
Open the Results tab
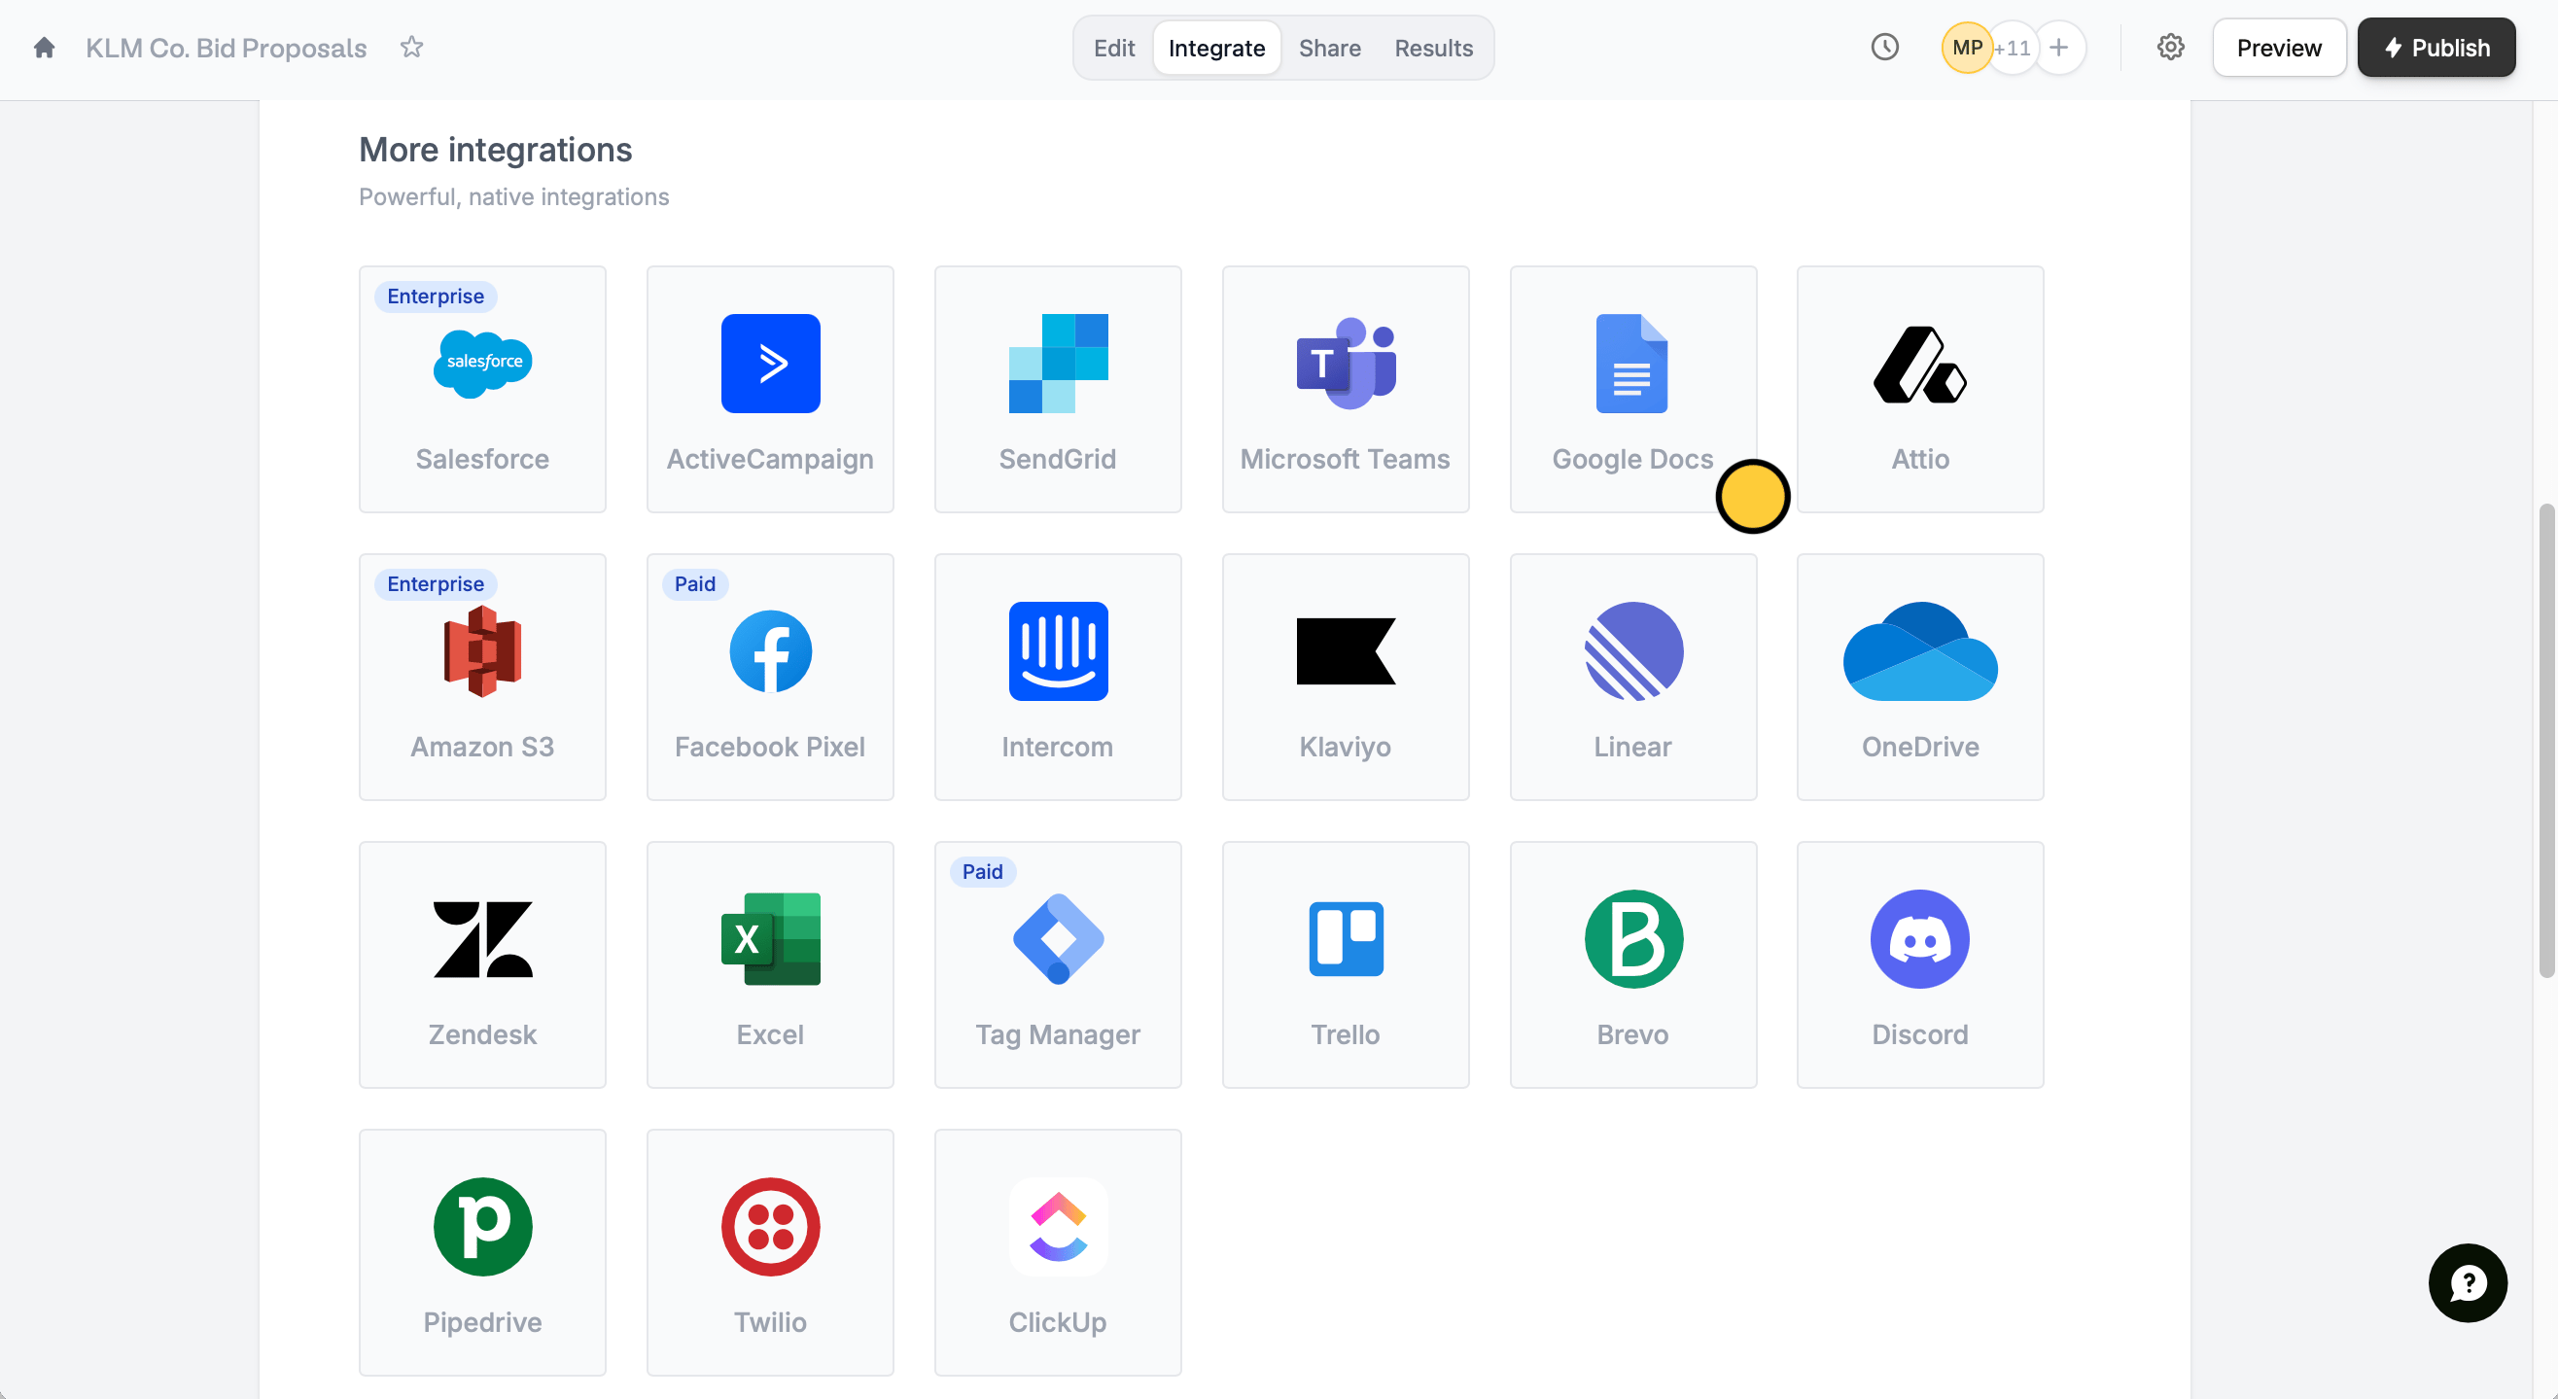pos(1433,48)
